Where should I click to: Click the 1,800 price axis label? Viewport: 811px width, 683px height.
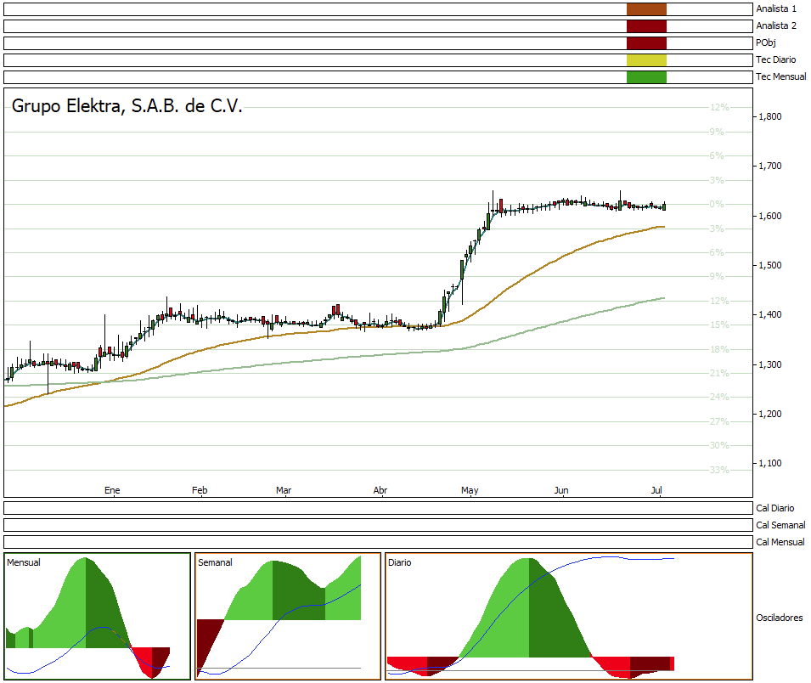(770, 117)
